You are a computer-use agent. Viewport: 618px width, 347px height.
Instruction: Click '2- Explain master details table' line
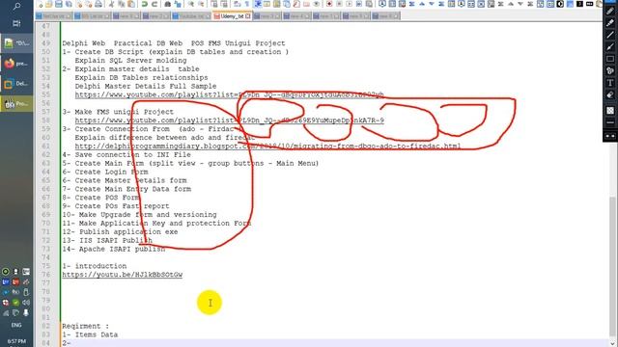(x=131, y=68)
